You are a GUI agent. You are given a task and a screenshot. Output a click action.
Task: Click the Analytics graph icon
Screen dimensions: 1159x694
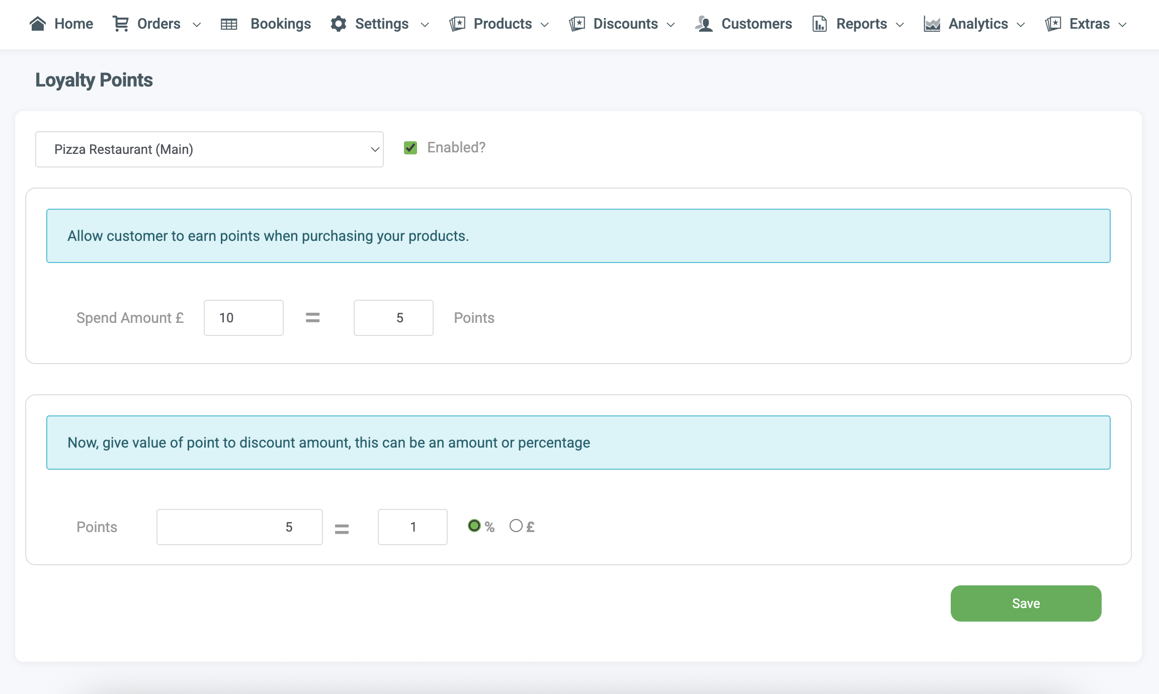[932, 24]
